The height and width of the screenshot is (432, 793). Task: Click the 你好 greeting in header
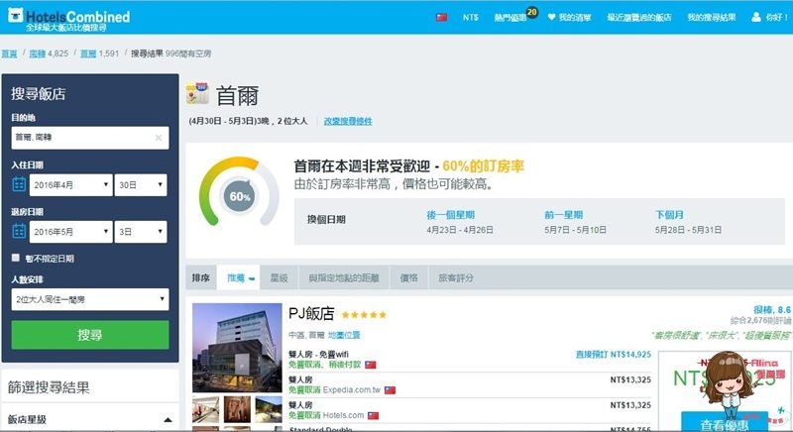776,17
